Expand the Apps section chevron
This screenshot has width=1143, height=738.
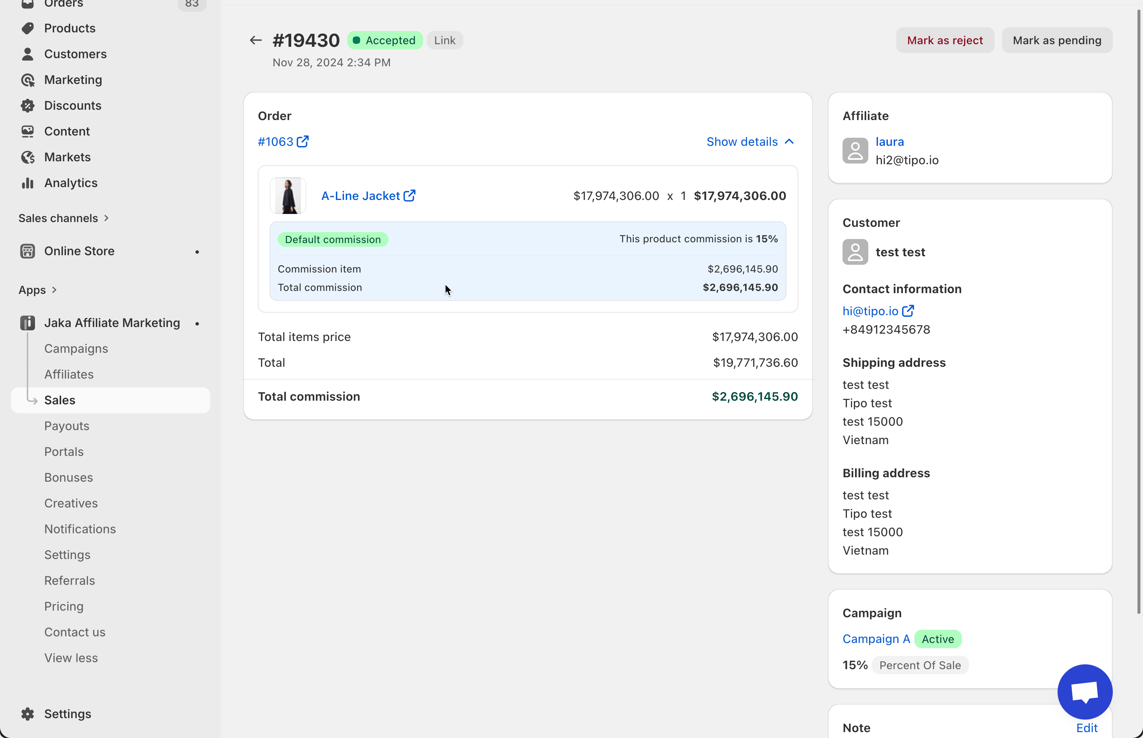tap(54, 290)
